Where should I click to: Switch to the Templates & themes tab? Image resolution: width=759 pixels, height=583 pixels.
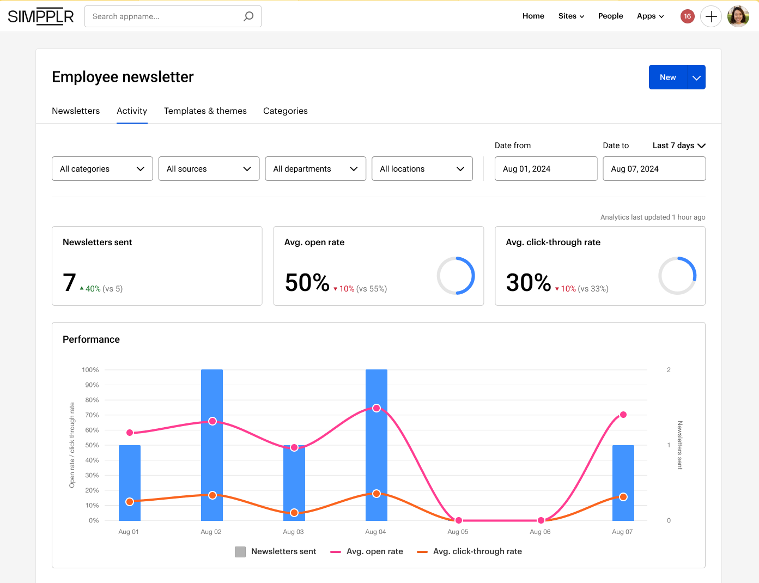[x=205, y=111]
